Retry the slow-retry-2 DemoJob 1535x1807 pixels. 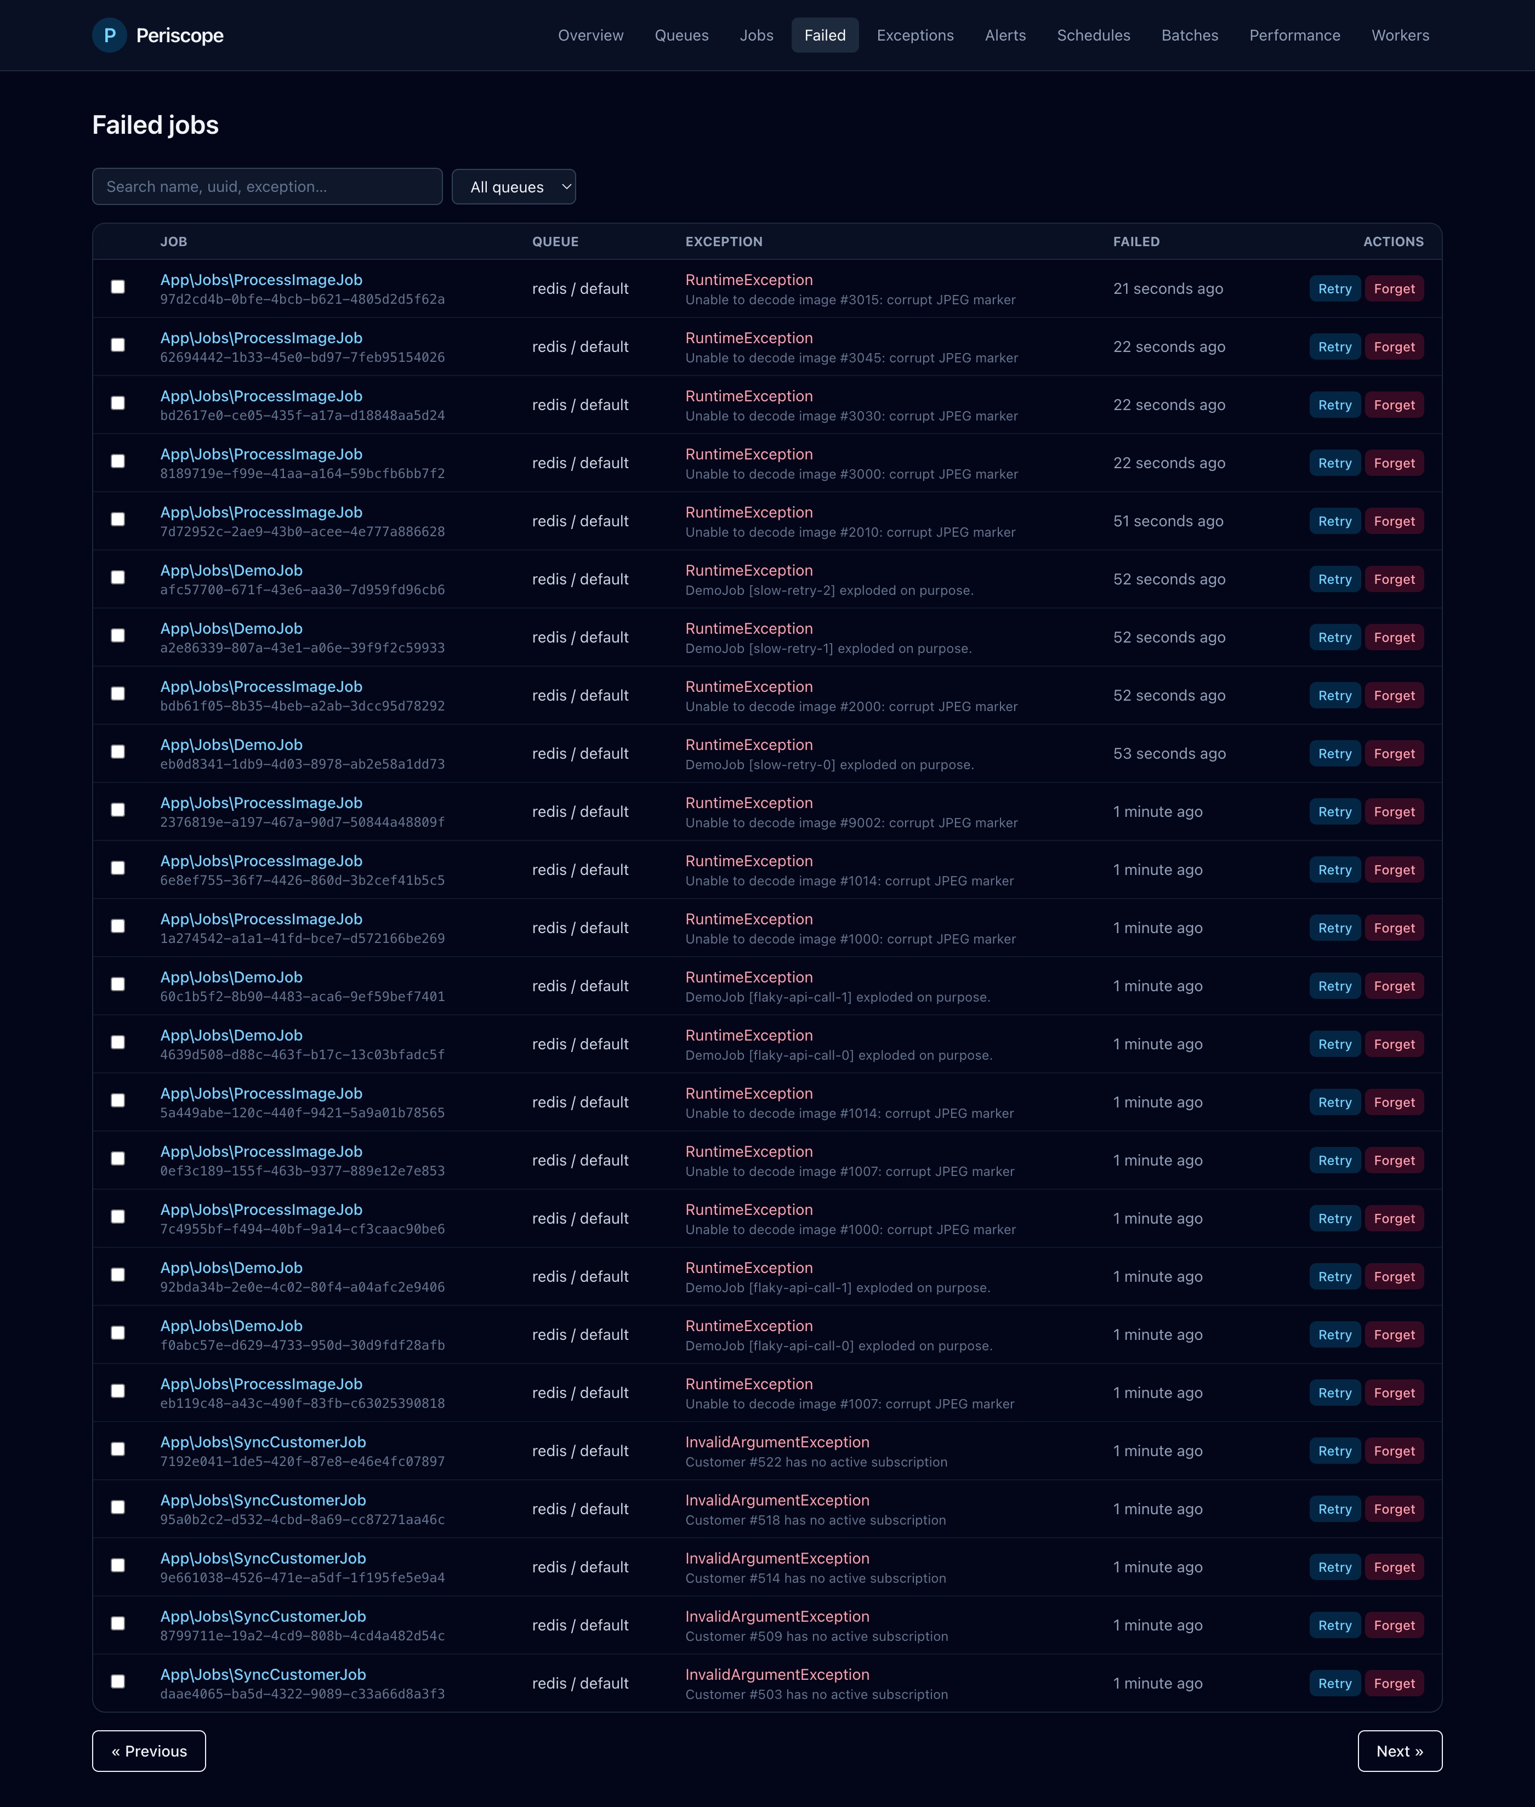pos(1334,579)
